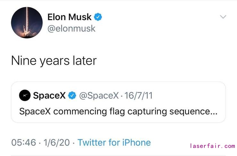Open the 'Twitter for iPhone' source link
This screenshot has width=237, height=156.
pyautogui.click(x=114, y=143)
